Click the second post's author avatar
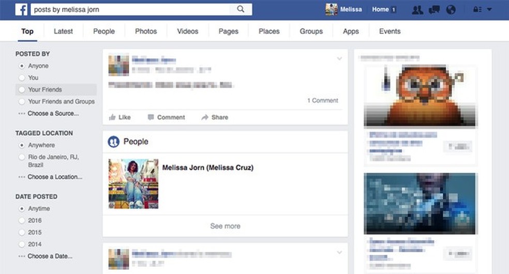The height and width of the screenshot is (274, 509). click(118, 259)
